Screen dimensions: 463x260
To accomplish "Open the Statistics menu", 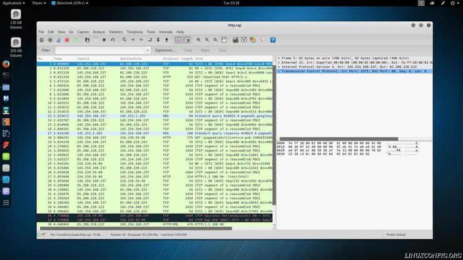I will click(116, 31).
